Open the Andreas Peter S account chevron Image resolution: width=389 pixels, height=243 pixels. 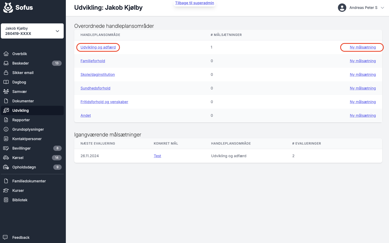click(382, 8)
